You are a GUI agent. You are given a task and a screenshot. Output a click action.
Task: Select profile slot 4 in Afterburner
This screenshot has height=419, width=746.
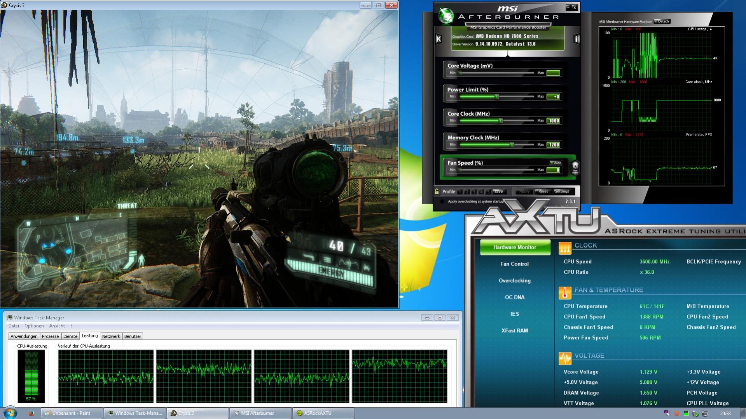pos(481,192)
